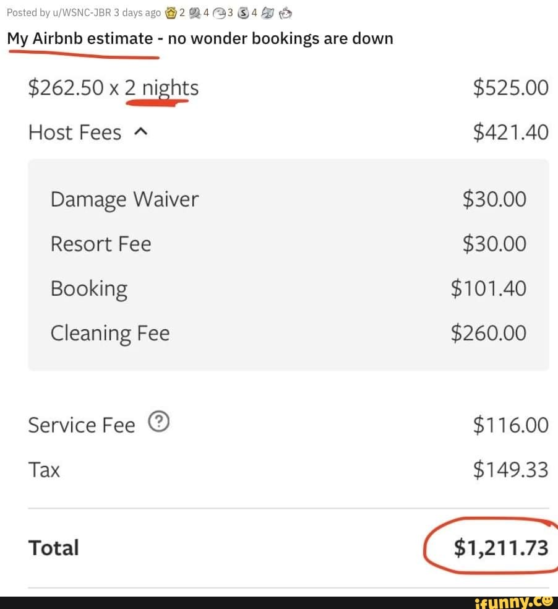Viewport: 558px width, 609px height.
Task: Open the Service Fee help question mark
Action: pyautogui.click(x=158, y=423)
